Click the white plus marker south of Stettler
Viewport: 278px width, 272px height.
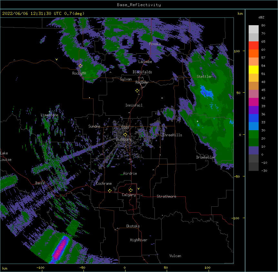(x=197, y=121)
